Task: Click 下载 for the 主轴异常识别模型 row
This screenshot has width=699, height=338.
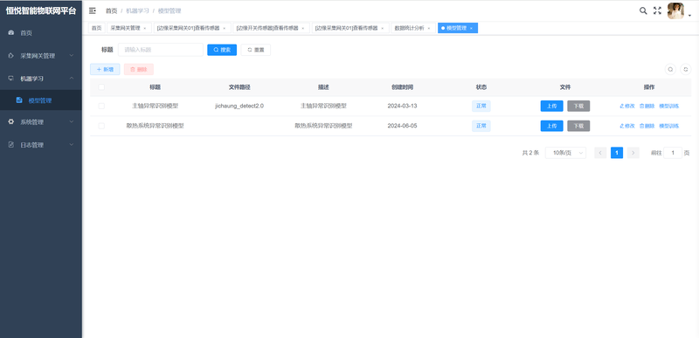Action: [578, 106]
